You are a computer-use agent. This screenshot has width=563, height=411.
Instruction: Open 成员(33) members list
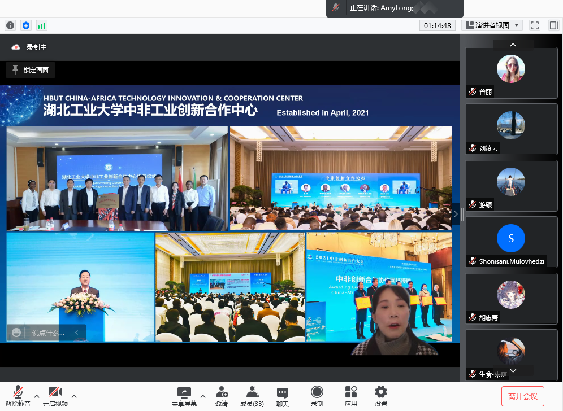click(252, 396)
